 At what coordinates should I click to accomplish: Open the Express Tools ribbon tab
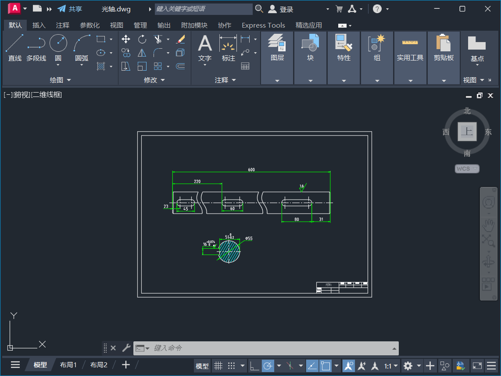coord(263,25)
